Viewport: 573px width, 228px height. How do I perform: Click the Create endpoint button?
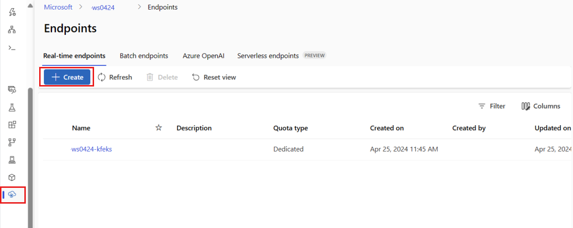[x=67, y=77]
